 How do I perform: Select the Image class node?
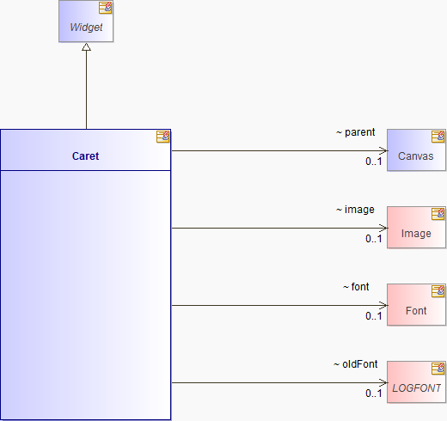(x=416, y=228)
